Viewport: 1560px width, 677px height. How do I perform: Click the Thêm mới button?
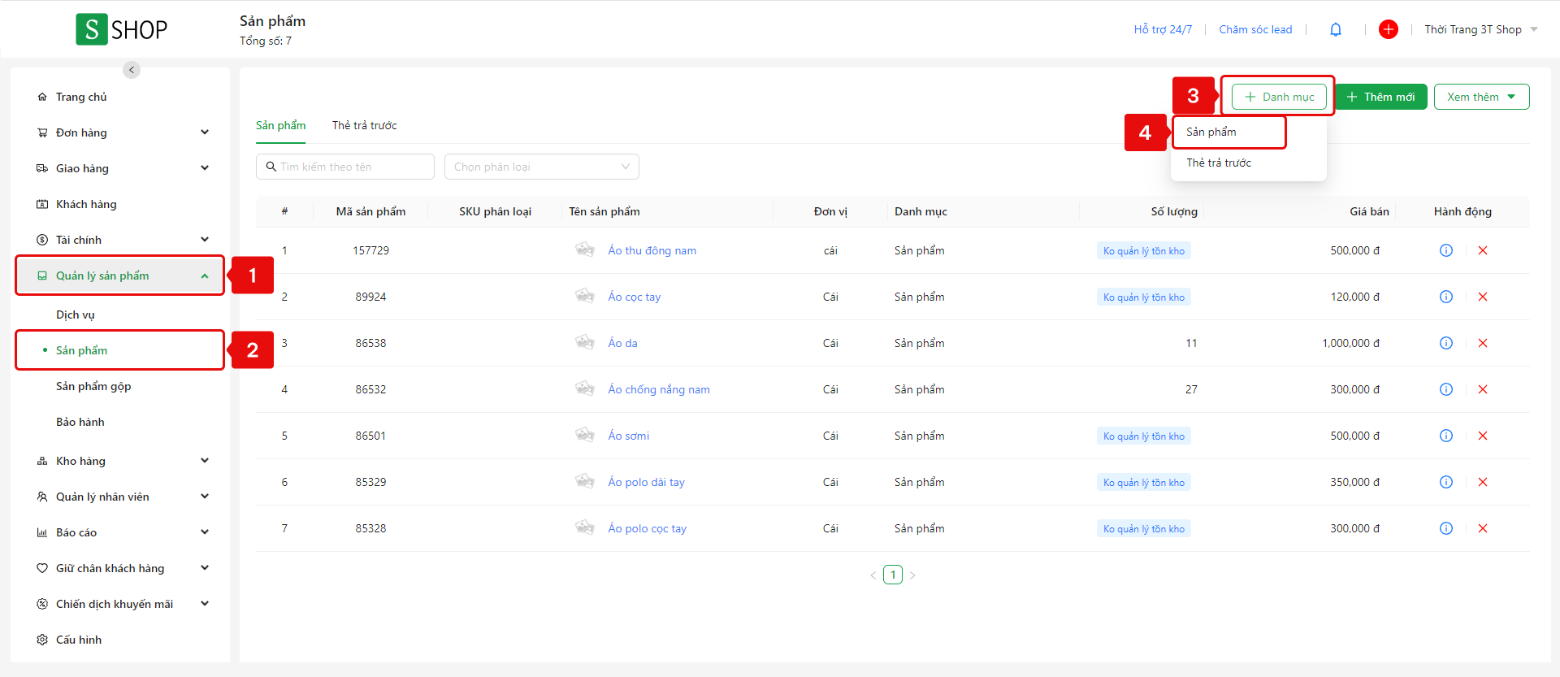pos(1380,97)
